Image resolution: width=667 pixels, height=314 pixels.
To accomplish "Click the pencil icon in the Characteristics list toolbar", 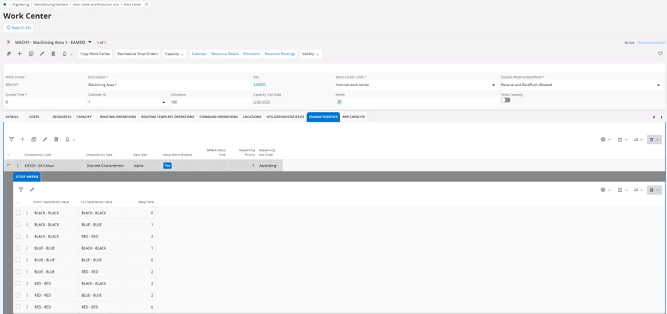I will (x=45, y=139).
